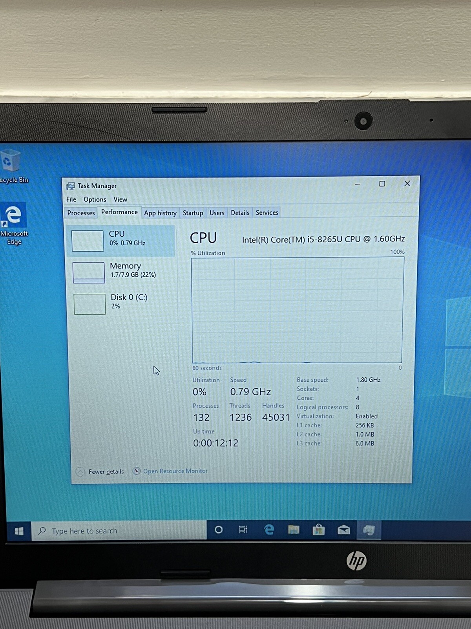
Task: Open Cortana circle icon in taskbar
Action: pos(219,530)
